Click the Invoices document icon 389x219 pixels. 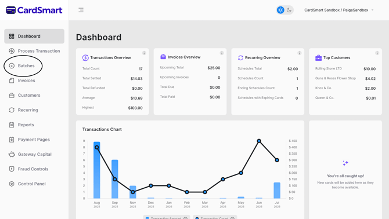tap(12, 81)
